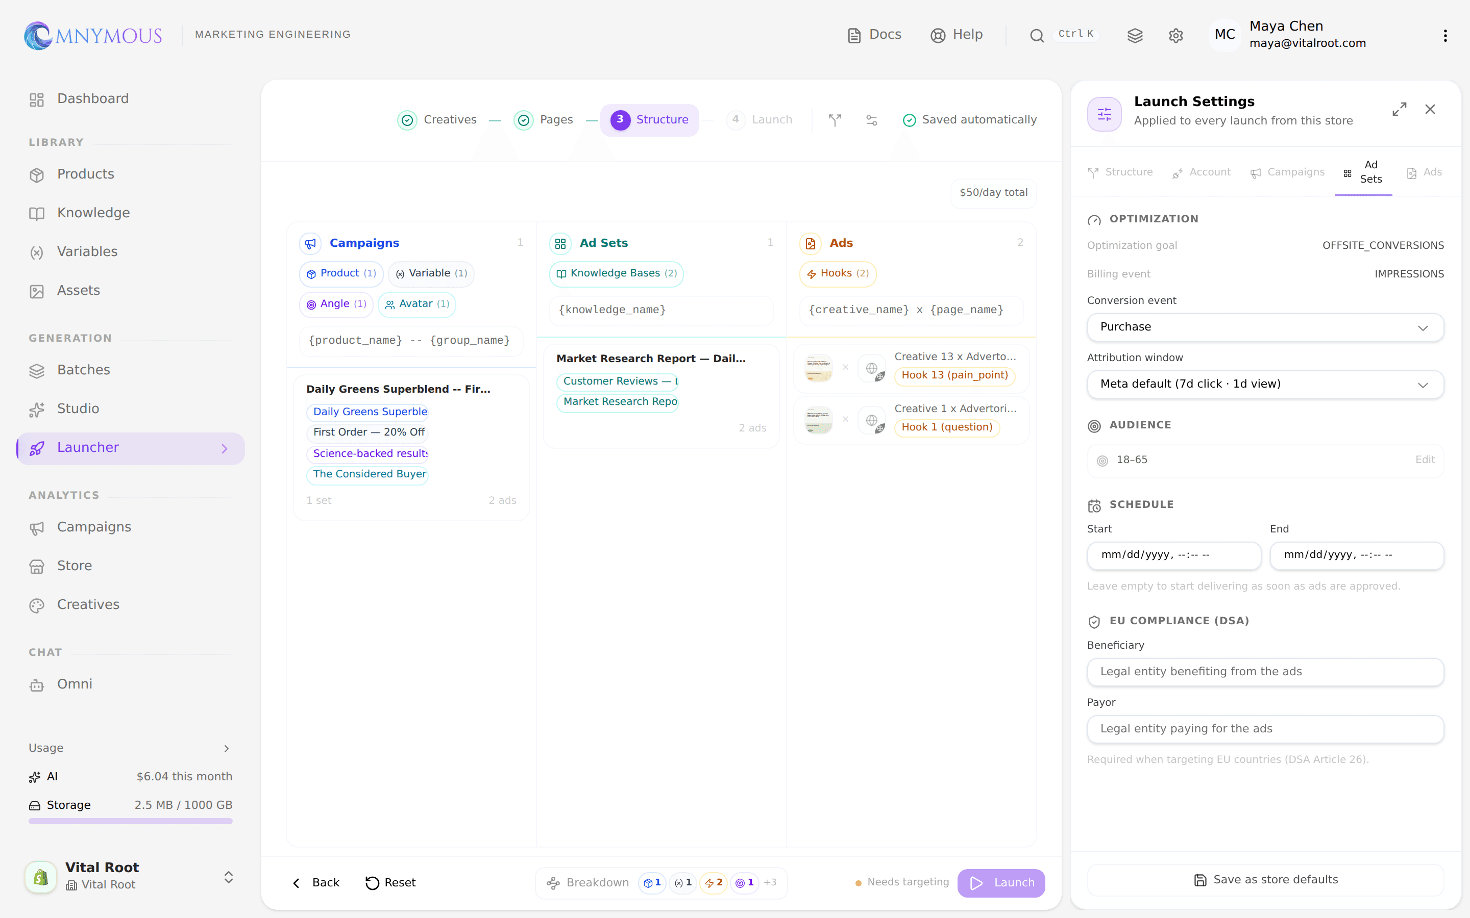Open the Help link
This screenshot has width=1470, height=918.
(956, 35)
